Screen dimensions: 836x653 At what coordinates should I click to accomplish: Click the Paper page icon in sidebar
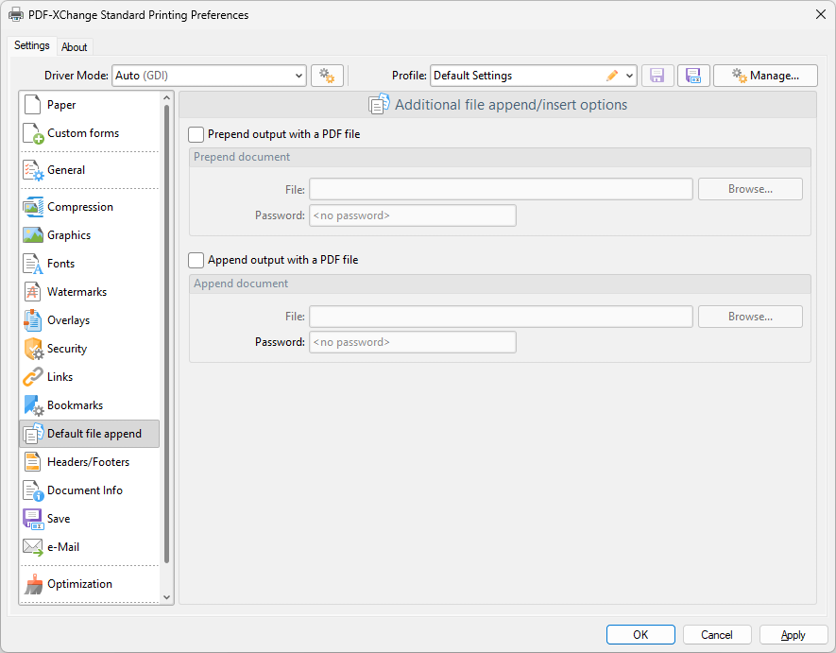click(32, 105)
